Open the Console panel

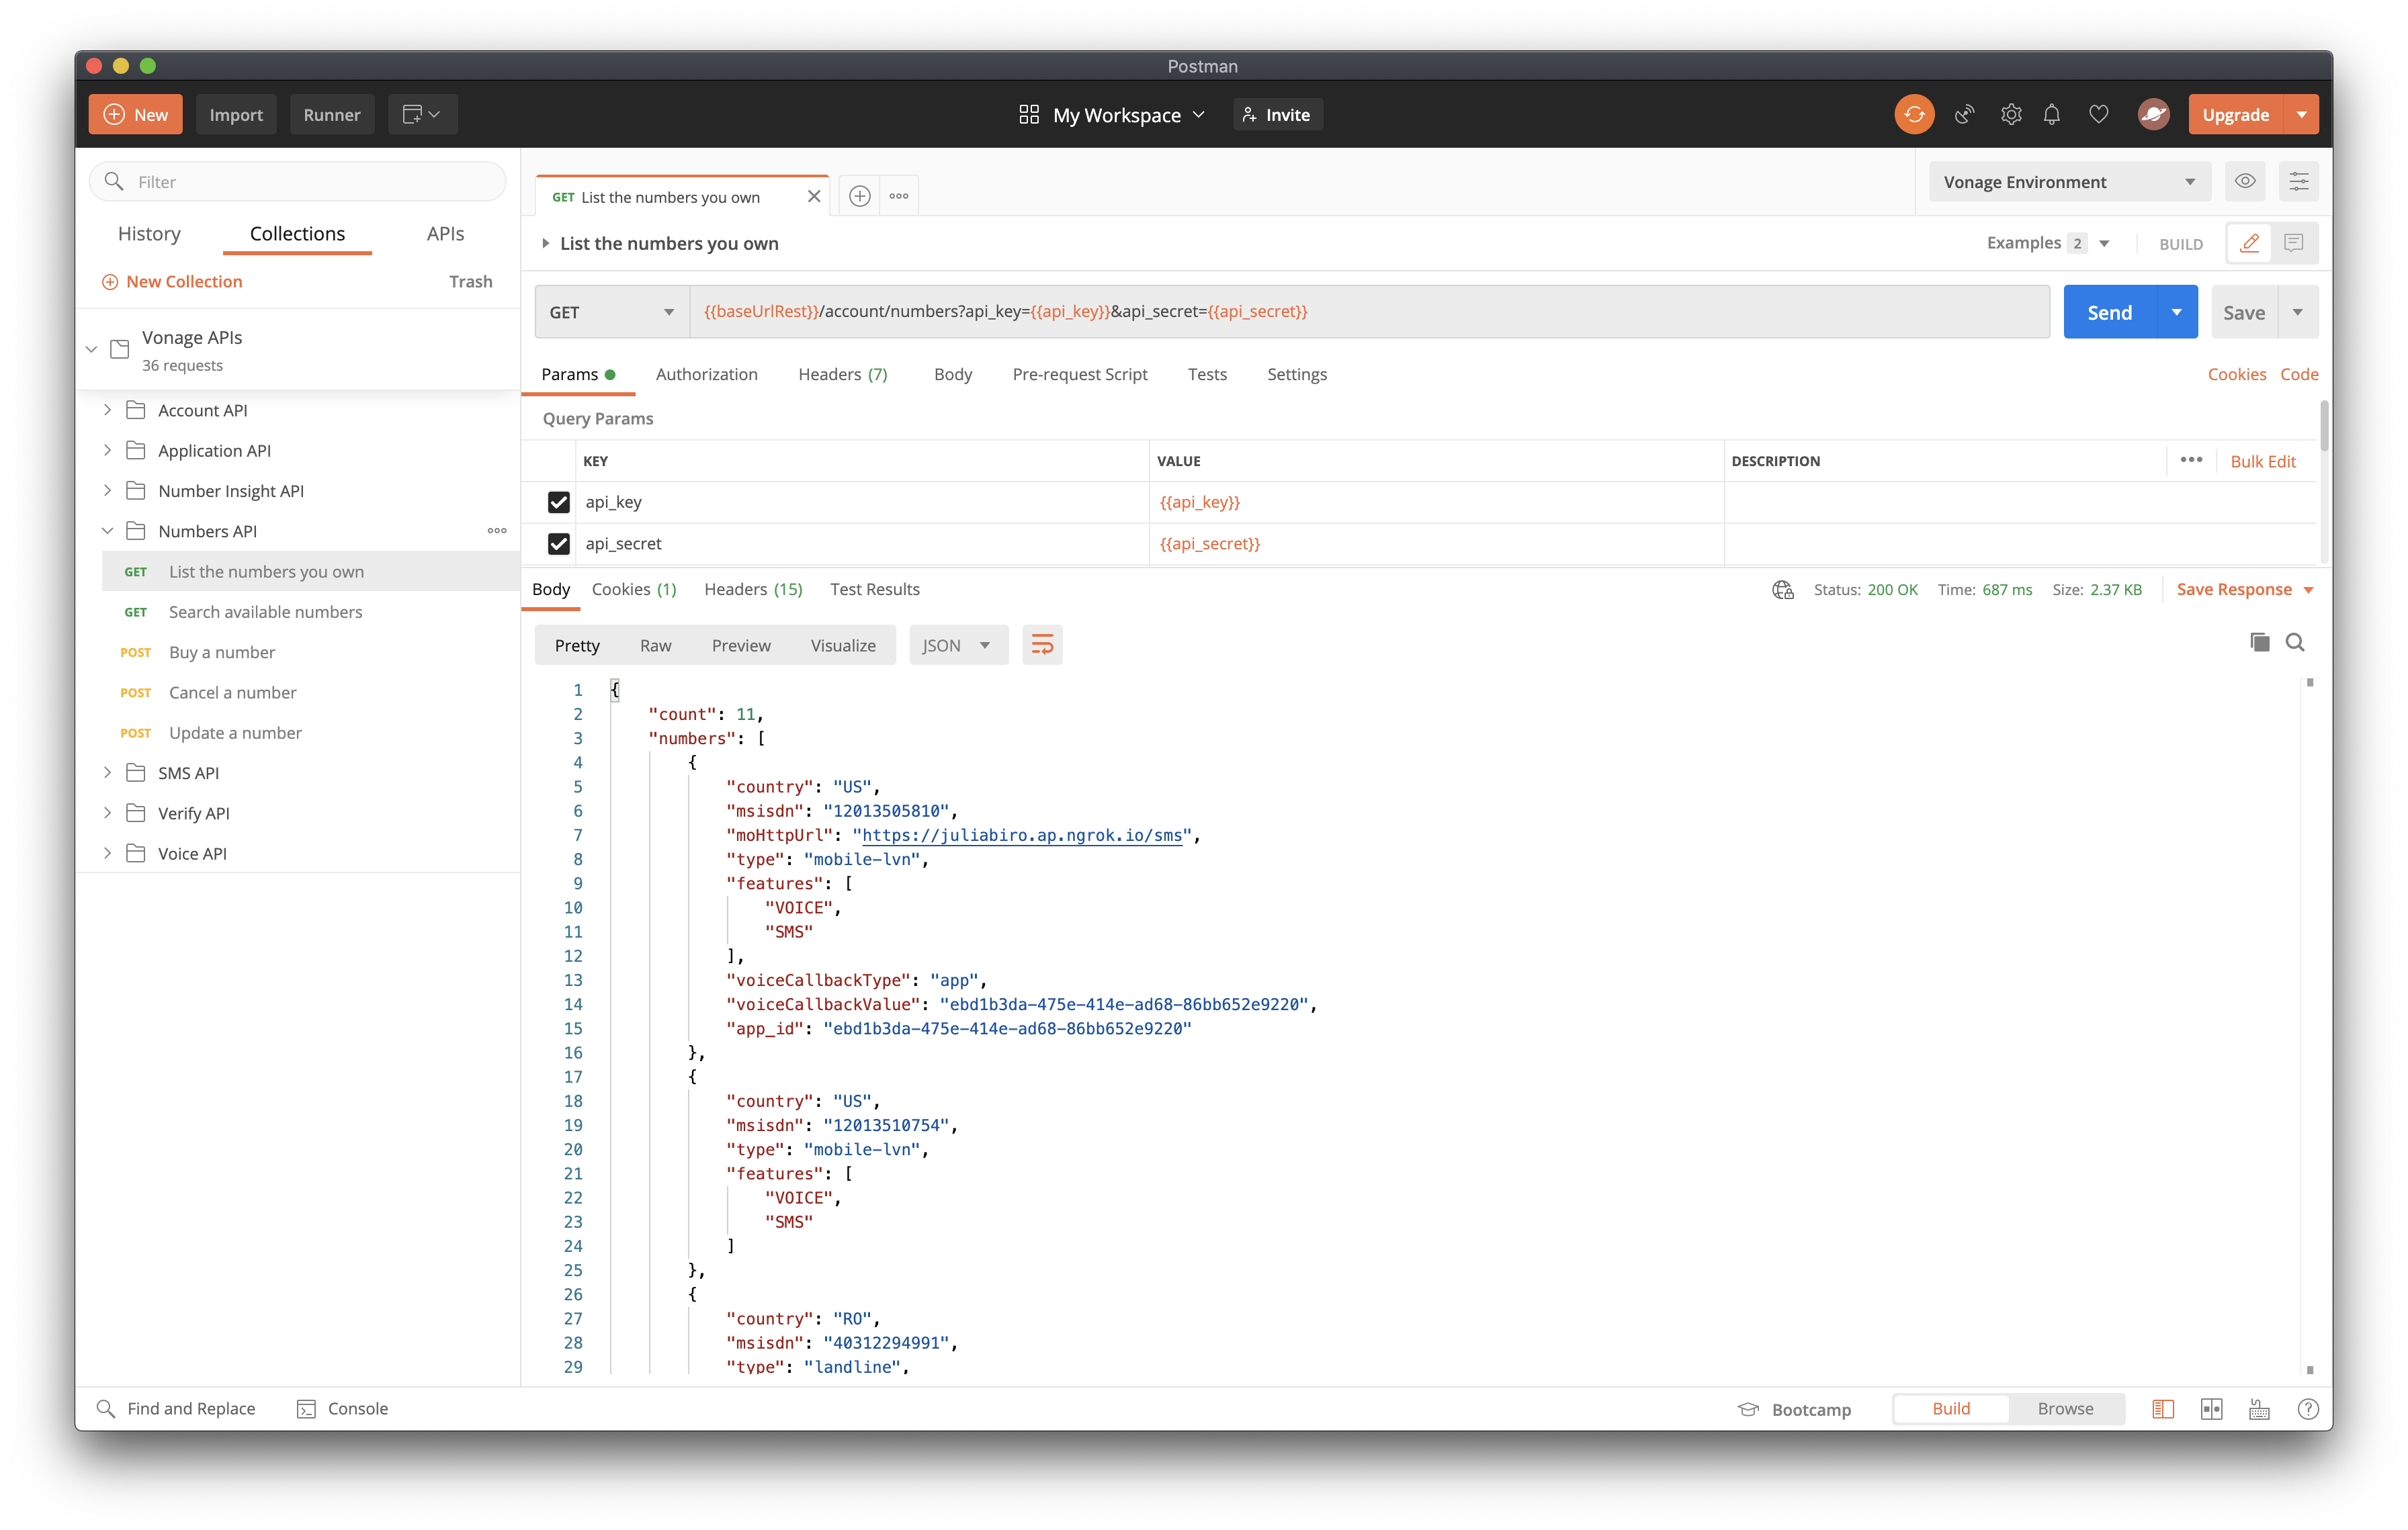(342, 1408)
